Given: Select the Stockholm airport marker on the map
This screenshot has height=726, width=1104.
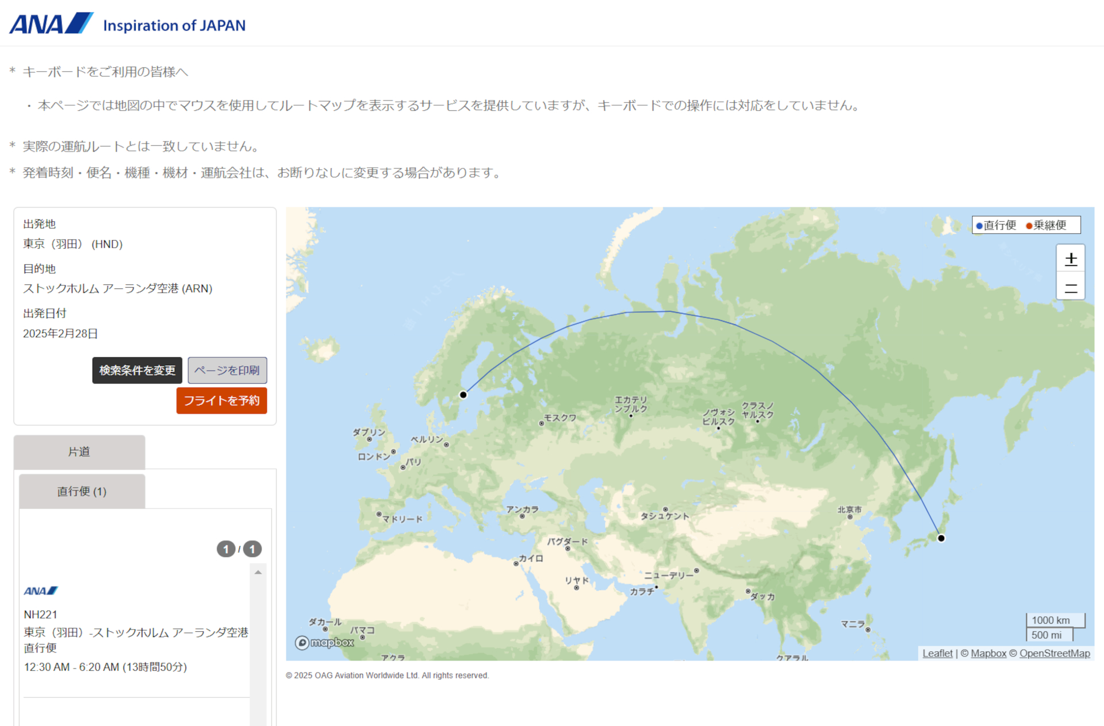Looking at the screenshot, I should click(x=463, y=395).
